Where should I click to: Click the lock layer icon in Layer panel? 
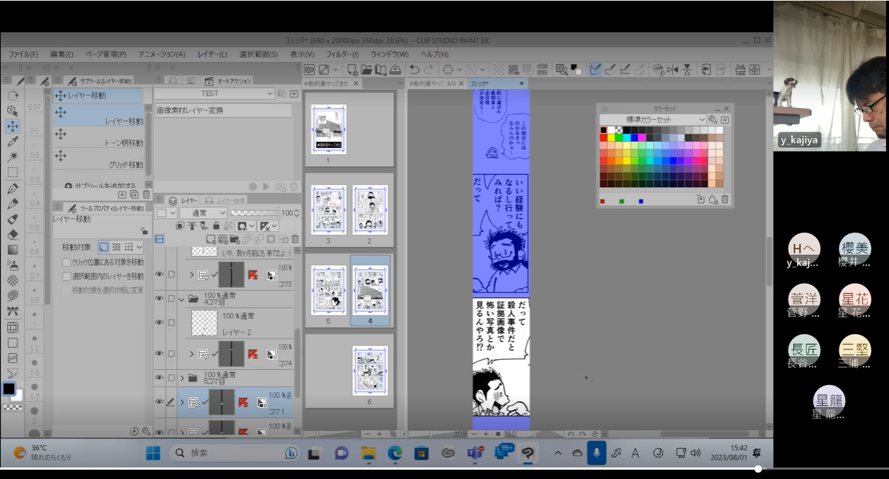point(216,225)
